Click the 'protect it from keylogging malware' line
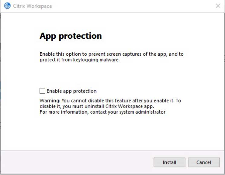Screen dimensions: 225x175 (x=80, y=60)
